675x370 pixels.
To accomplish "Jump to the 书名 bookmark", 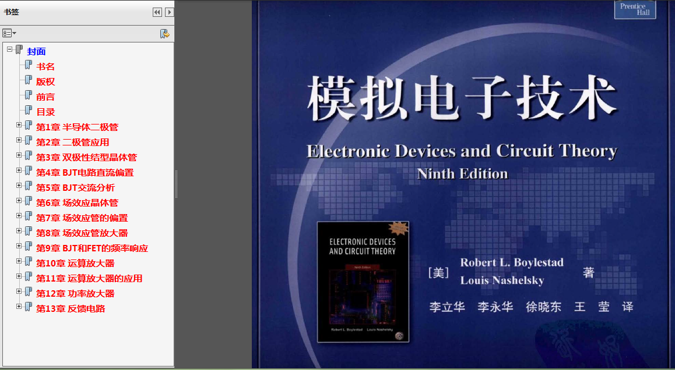I will (x=45, y=66).
